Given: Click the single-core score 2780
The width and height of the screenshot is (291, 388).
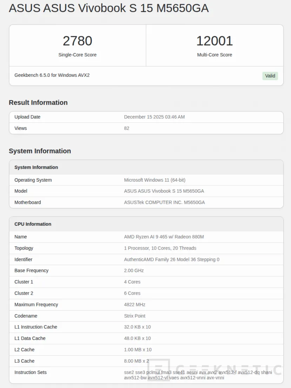Looking at the screenshot, I should (77, 41).
